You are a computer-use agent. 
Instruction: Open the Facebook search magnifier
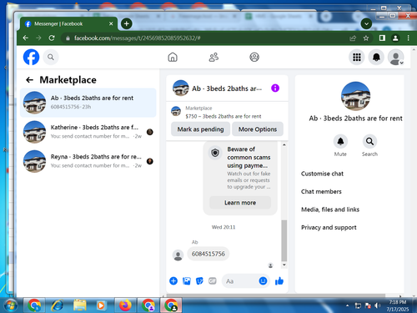click(51, 57)
